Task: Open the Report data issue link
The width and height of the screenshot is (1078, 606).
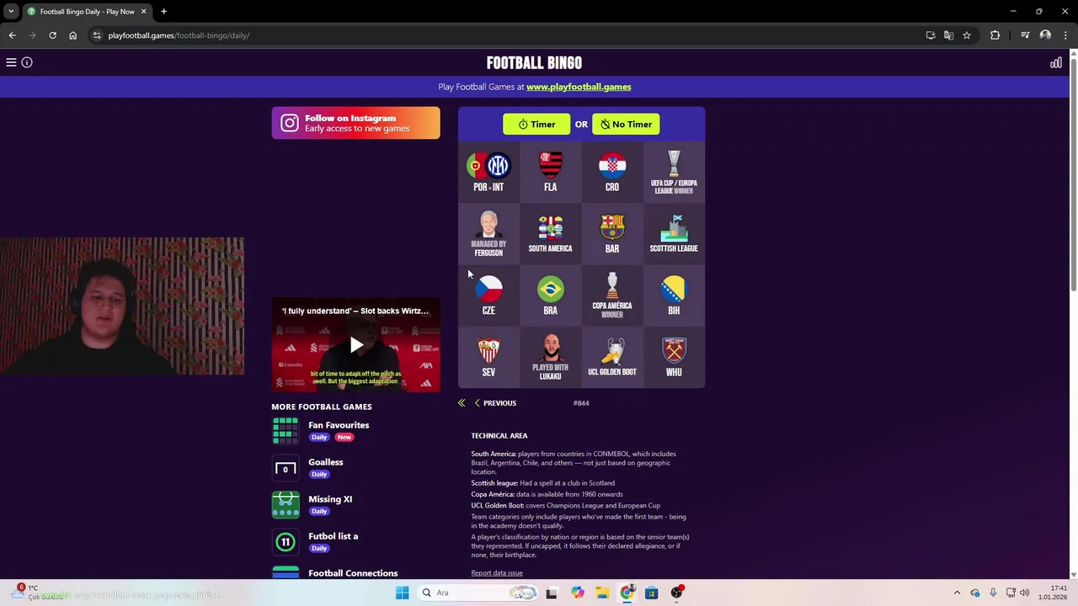Action: pyautogui.click(x=497, y=573)
